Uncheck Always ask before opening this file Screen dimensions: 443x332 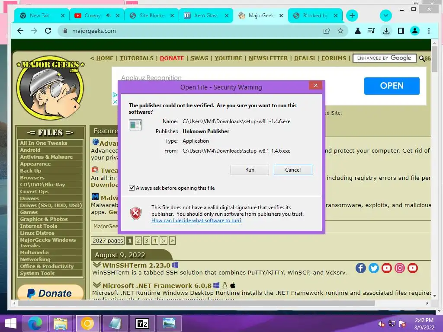click(x=132, y=188)
